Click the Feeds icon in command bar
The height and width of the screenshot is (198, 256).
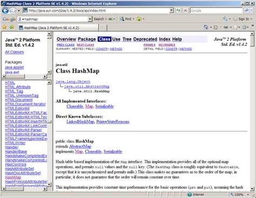[215, 27]
